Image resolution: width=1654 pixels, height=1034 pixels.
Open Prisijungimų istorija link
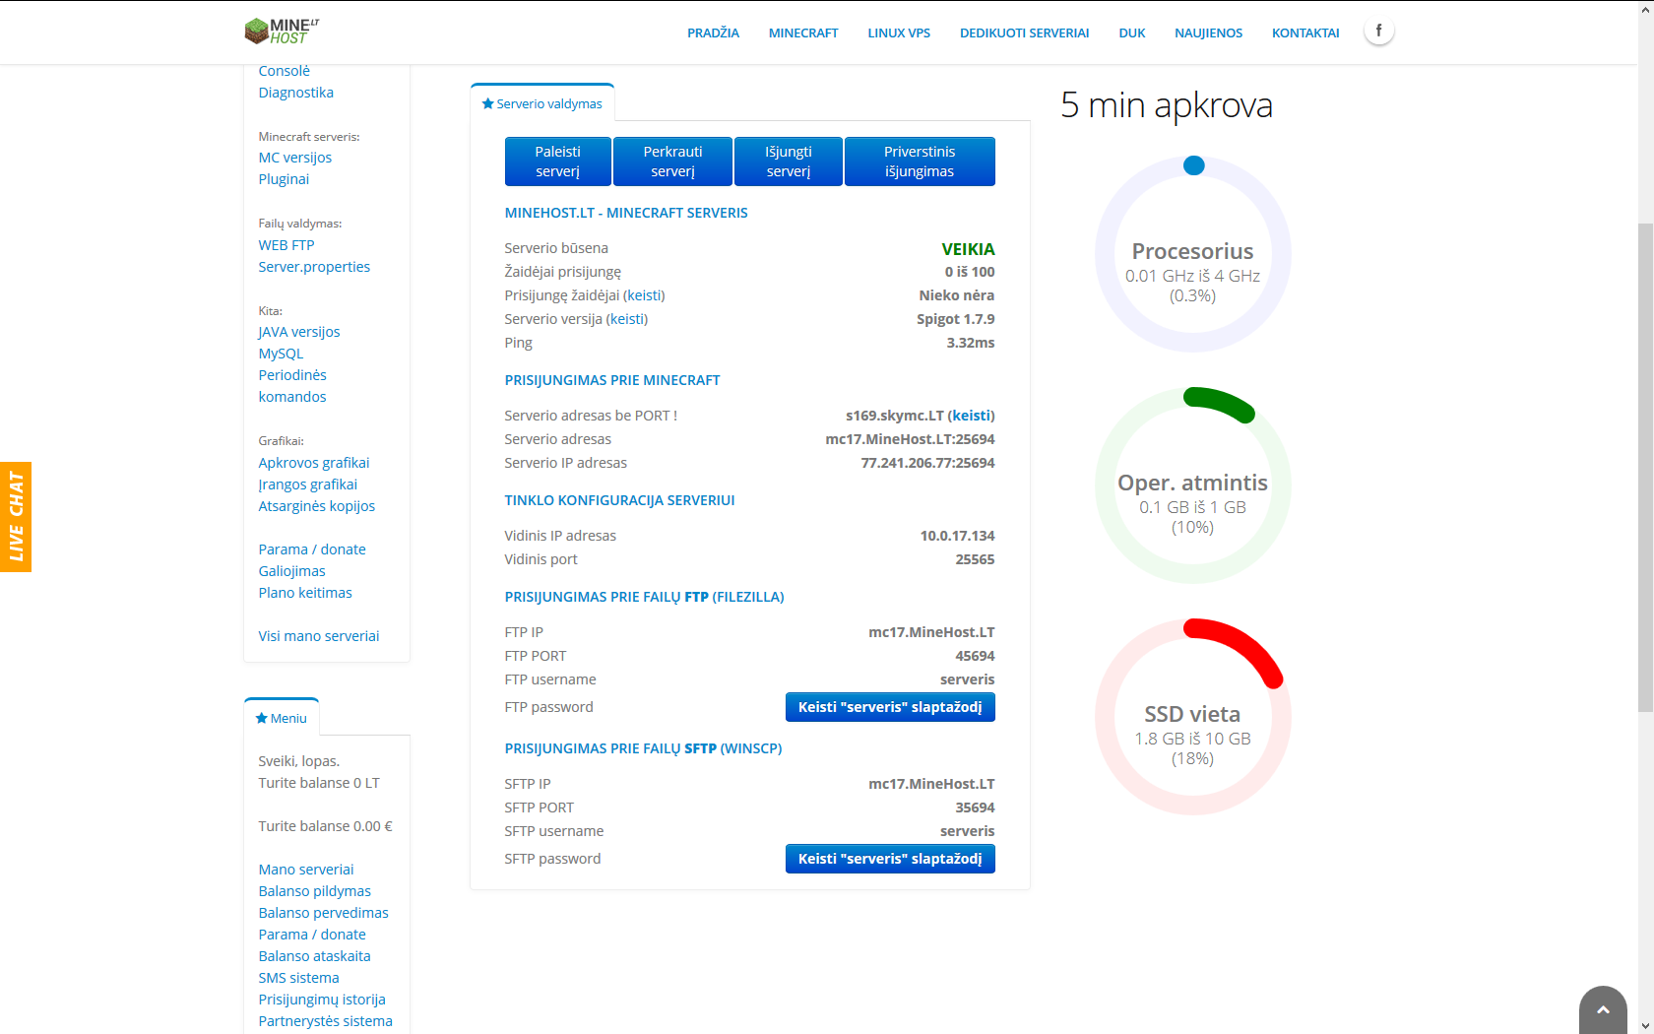coord(322,1000)
